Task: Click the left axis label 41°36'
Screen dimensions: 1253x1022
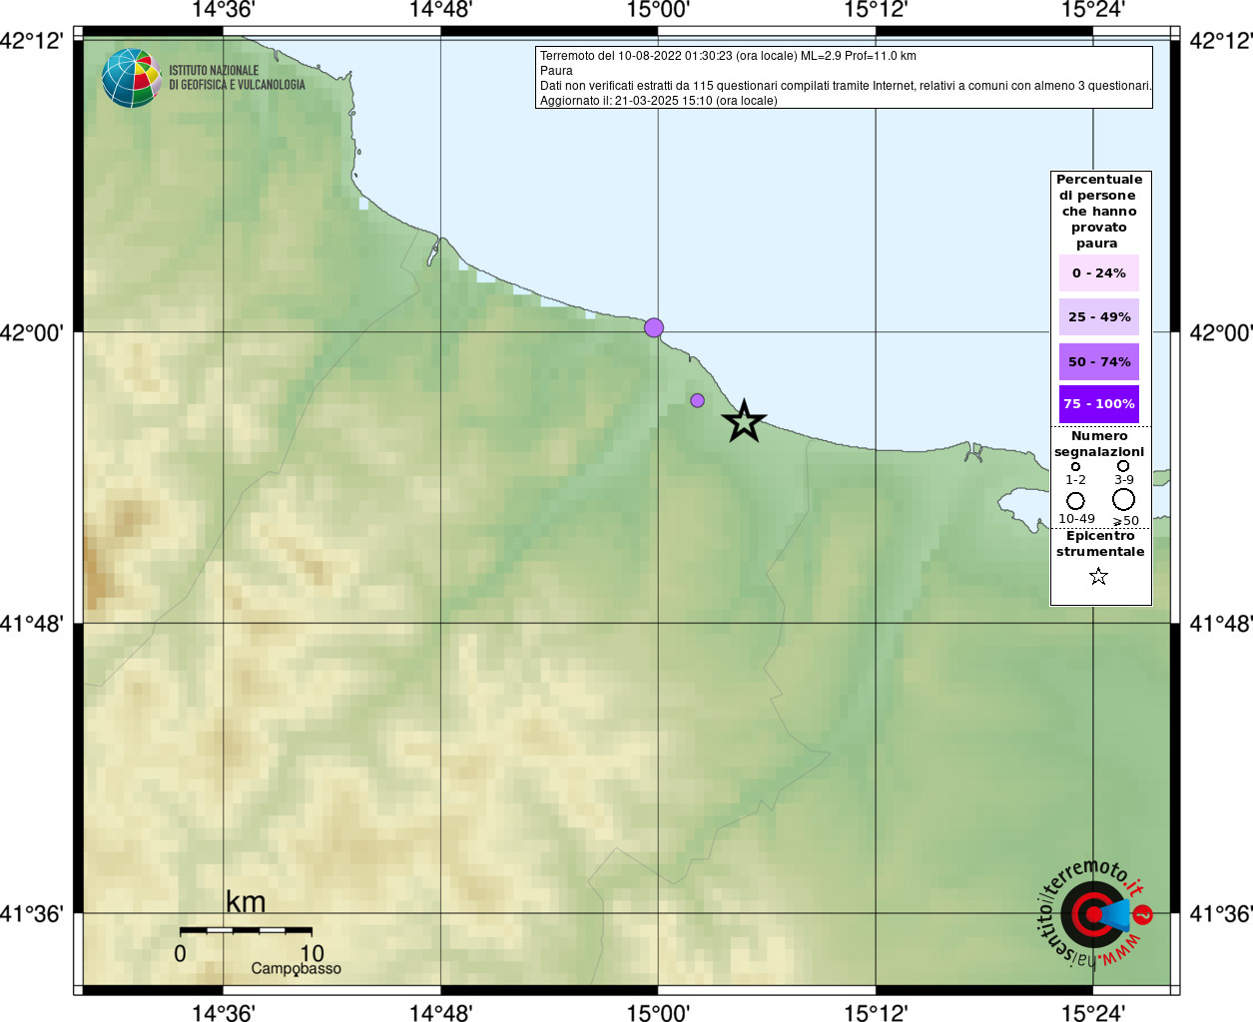Action: click(x=32, y=913)
